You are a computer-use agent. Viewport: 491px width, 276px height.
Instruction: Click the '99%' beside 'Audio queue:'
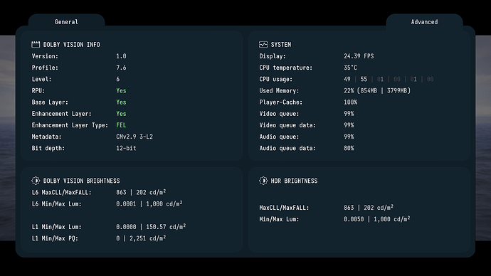[349, 137]
